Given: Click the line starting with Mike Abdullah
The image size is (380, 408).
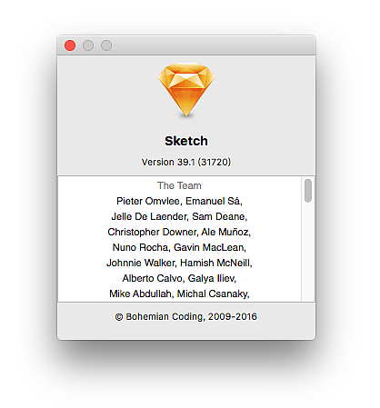Looking at the screenshot, I should pyautogui.click(x=179, y=294).
